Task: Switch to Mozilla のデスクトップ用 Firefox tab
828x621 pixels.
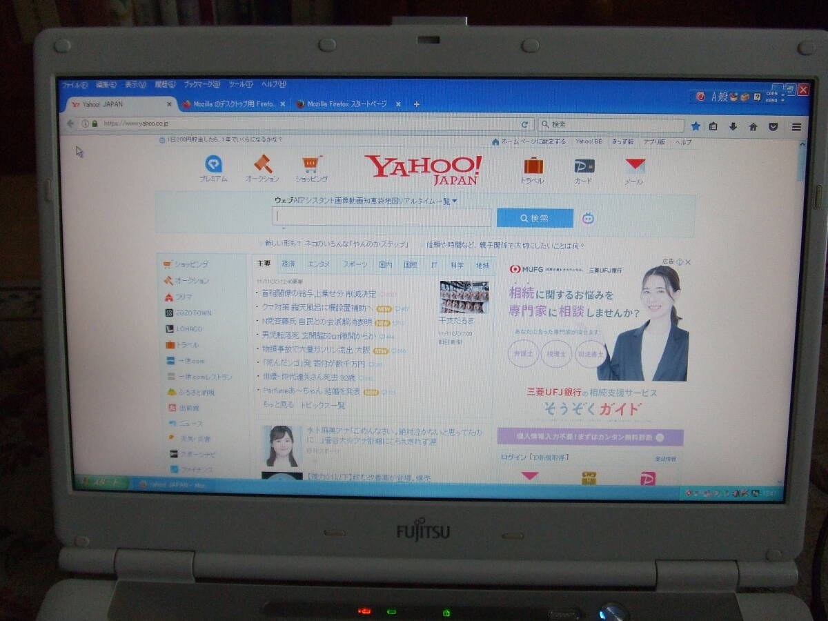Action: coord(235,104)
